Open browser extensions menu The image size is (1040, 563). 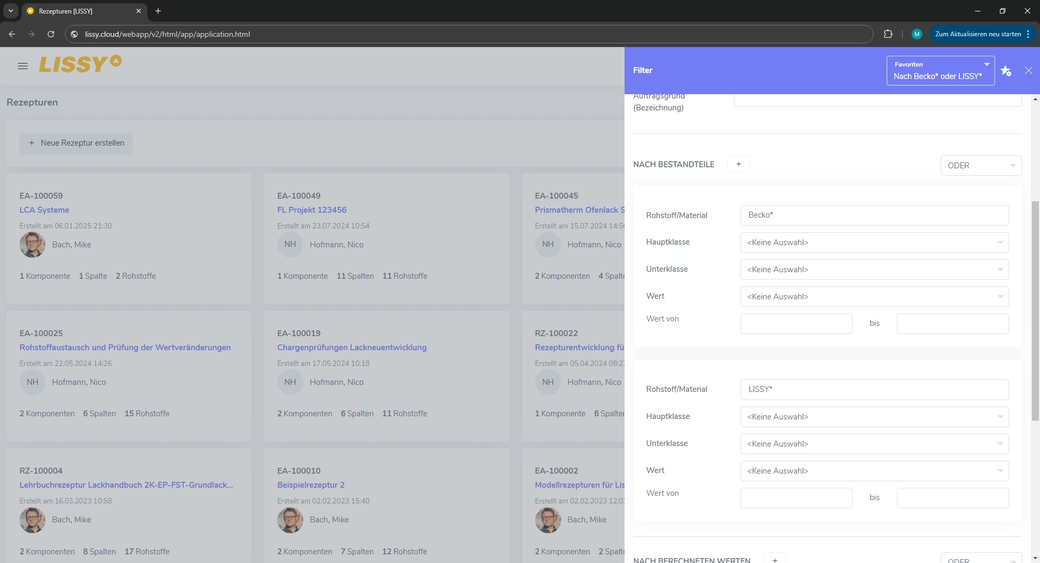coord(888,34)
